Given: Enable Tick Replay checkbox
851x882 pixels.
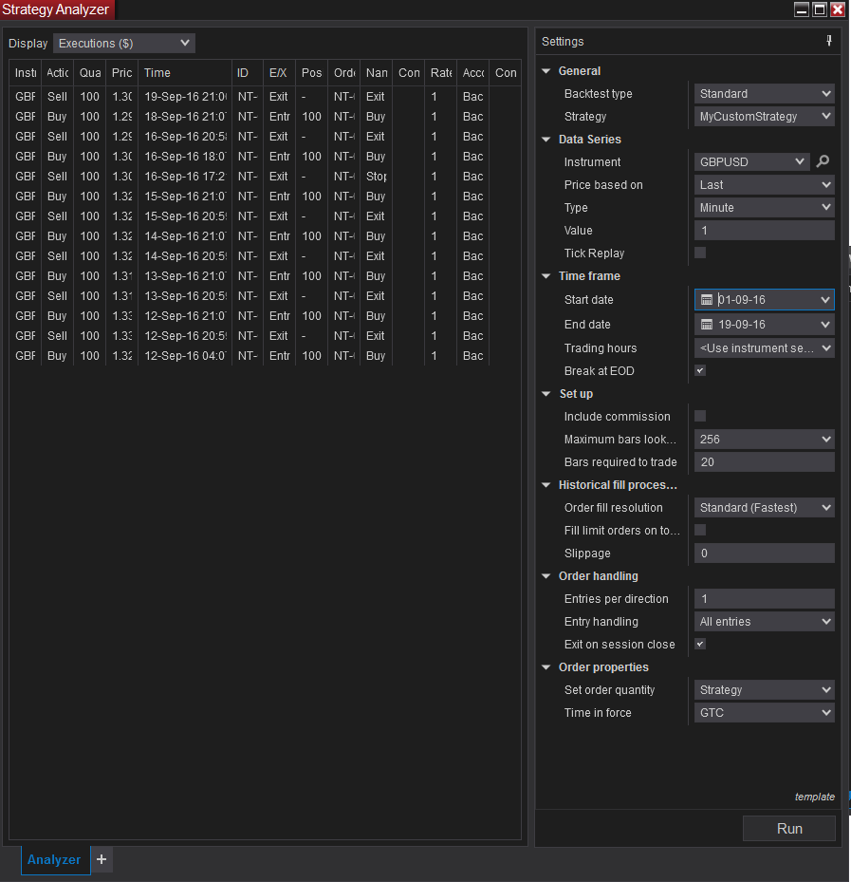Looking at the screenshot, I should tap(700, 253).
